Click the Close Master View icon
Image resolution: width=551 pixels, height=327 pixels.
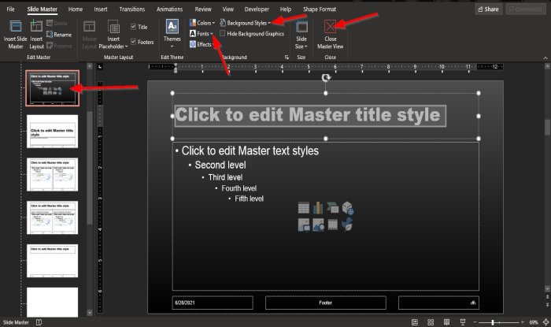[x=330, y=26]
